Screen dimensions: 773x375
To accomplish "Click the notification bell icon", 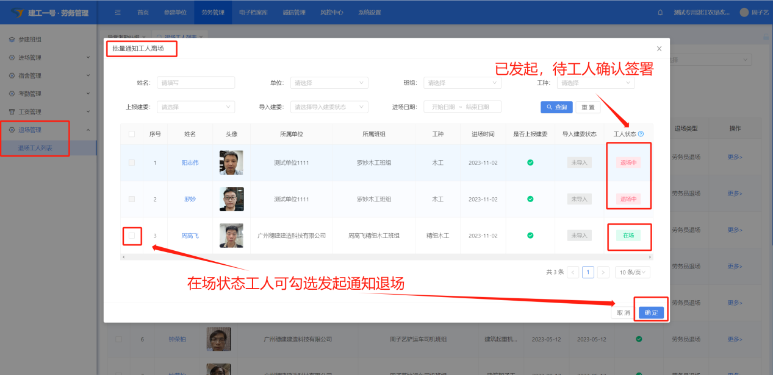I will pyautogui.click(x=660, y=12).
